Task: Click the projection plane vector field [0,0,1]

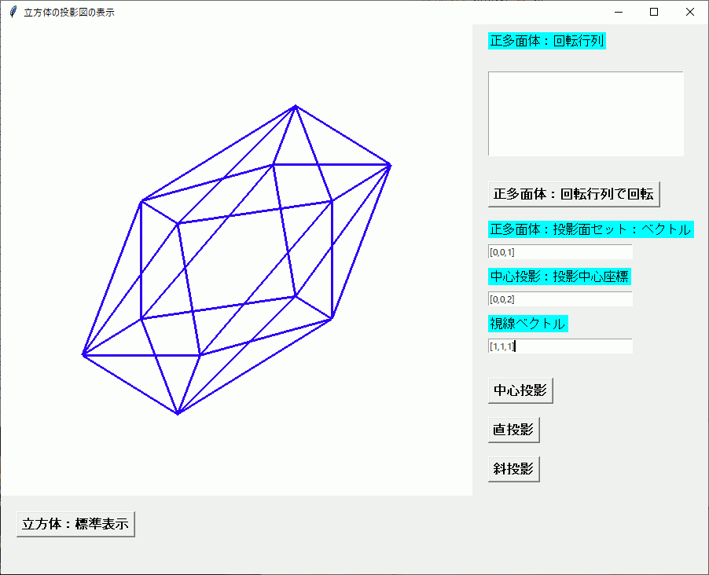Action: pyautogui.click(x=560, y=252)
